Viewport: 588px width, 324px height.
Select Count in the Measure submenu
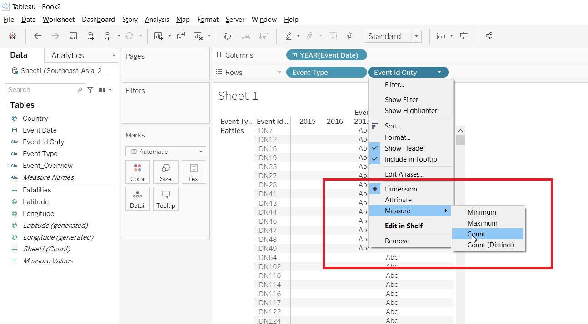point(476,234)
